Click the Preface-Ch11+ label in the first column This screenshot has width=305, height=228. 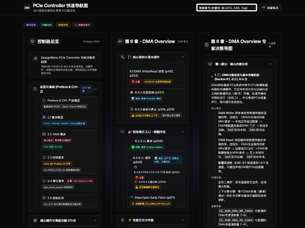(92, 41)
